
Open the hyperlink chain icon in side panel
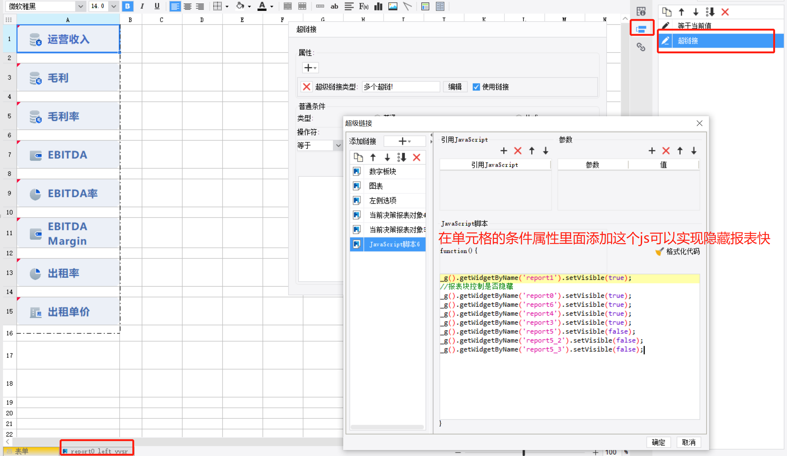640,47
